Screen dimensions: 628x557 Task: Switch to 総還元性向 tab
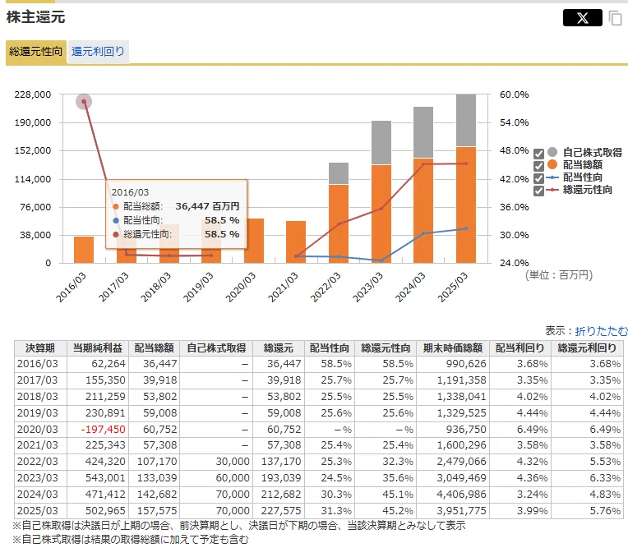point(35,52)
